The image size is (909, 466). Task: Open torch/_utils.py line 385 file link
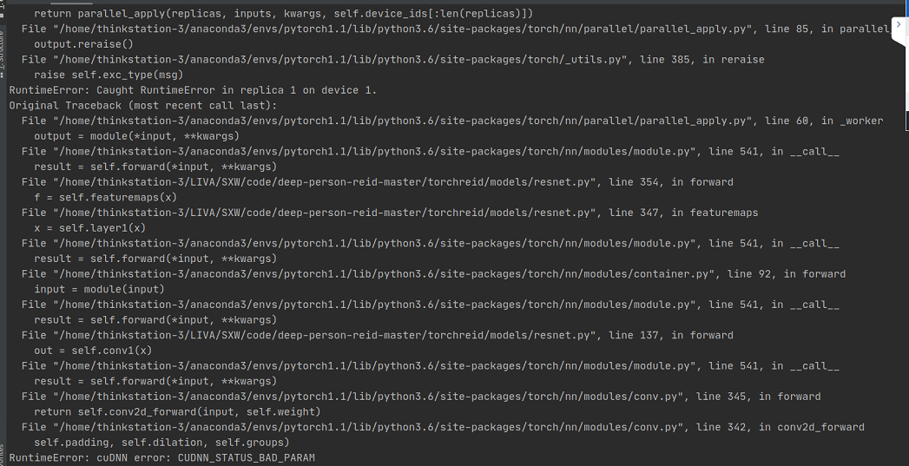pyautogui.click(x=338, y=60)
